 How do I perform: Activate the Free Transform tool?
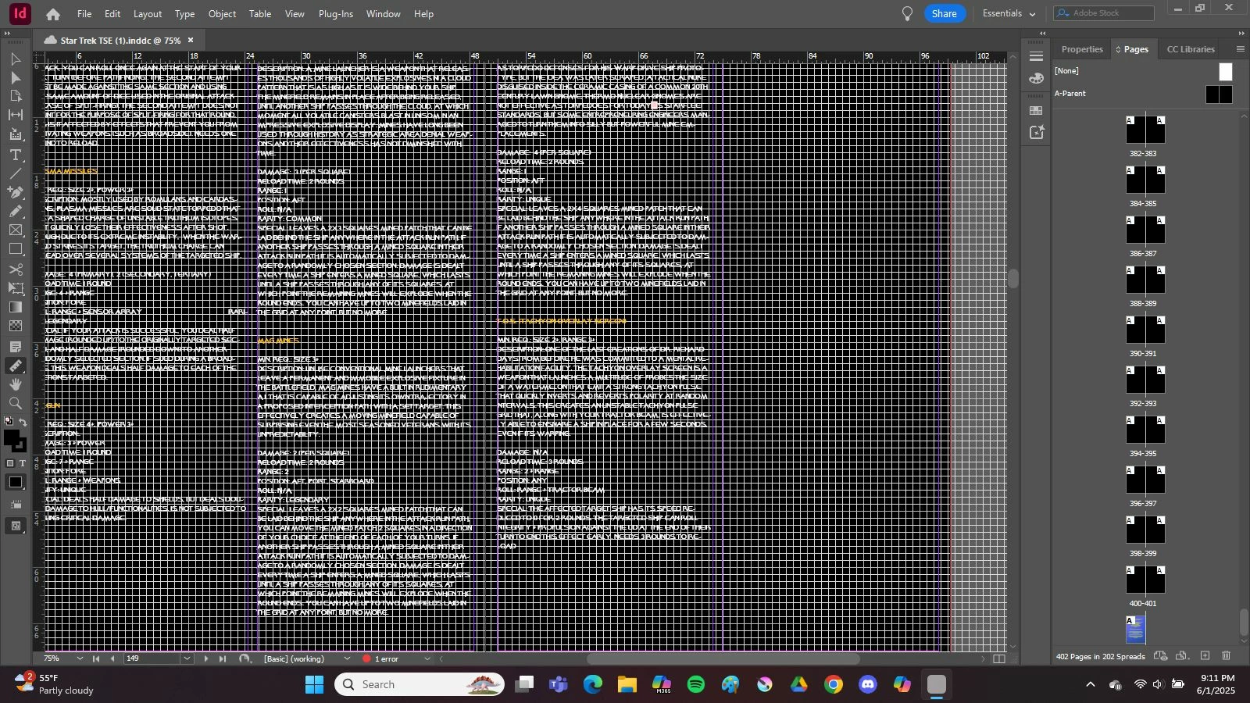point(16,288)
